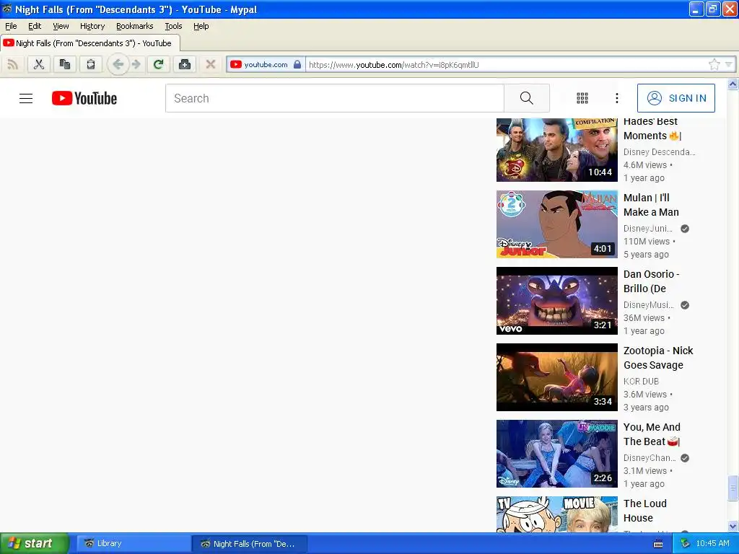Open the You, Me And The Beat thumbnail
This screenshot has height=554, width=739.
(556, 454)
